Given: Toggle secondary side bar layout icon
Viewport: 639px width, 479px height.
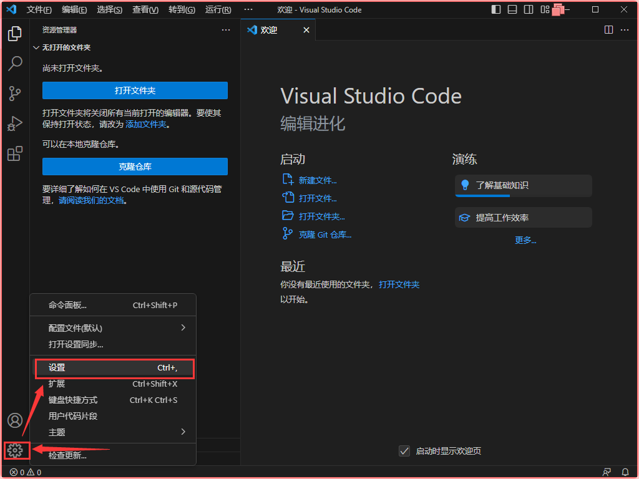Looking at the screenshot, I should (529, 9).
